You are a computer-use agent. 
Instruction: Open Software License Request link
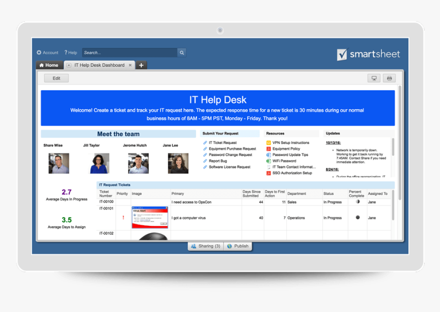pyautogui.click(x=230, y=167)
